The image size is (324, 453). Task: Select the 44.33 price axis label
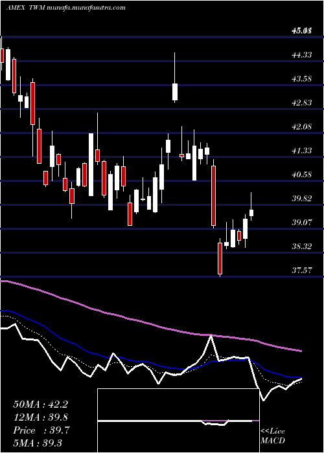(x=301, y=54)
